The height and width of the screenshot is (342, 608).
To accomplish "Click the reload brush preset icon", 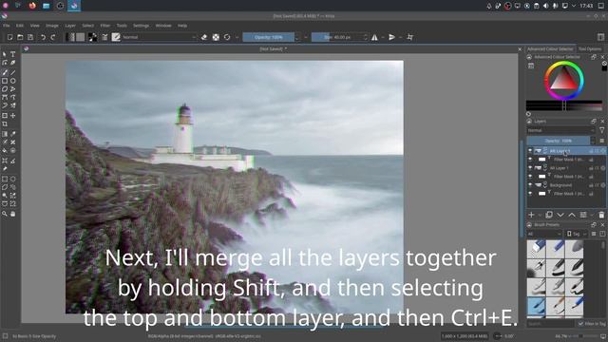I will click(x=227, y=37).
